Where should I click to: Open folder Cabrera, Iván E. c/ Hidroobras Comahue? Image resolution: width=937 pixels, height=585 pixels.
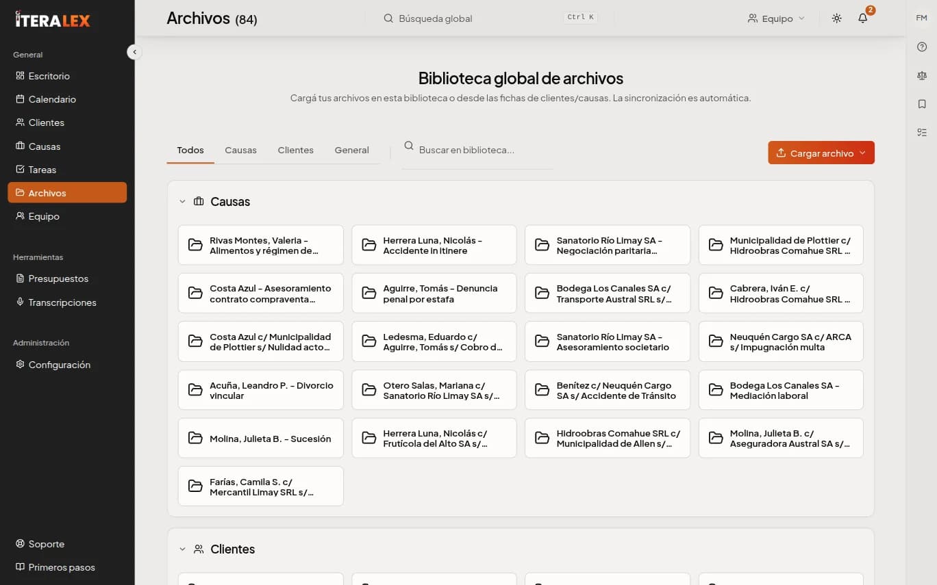(x=781, y=294)
